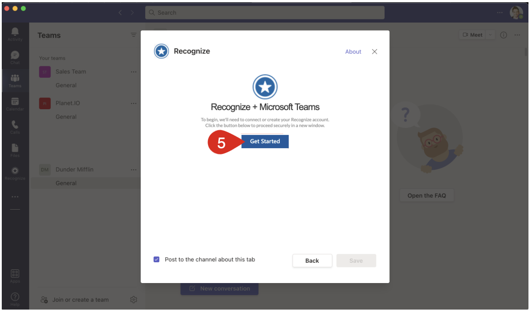Viewport: 532px width, 314px height.
Task: Toggle Post to the channel checkbox
Action: 156,260
